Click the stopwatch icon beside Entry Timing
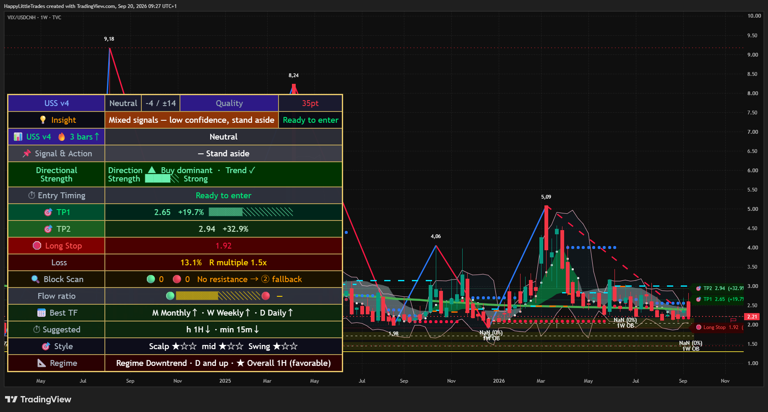This screenshot has width=768, height=412. tap(31, 195)
